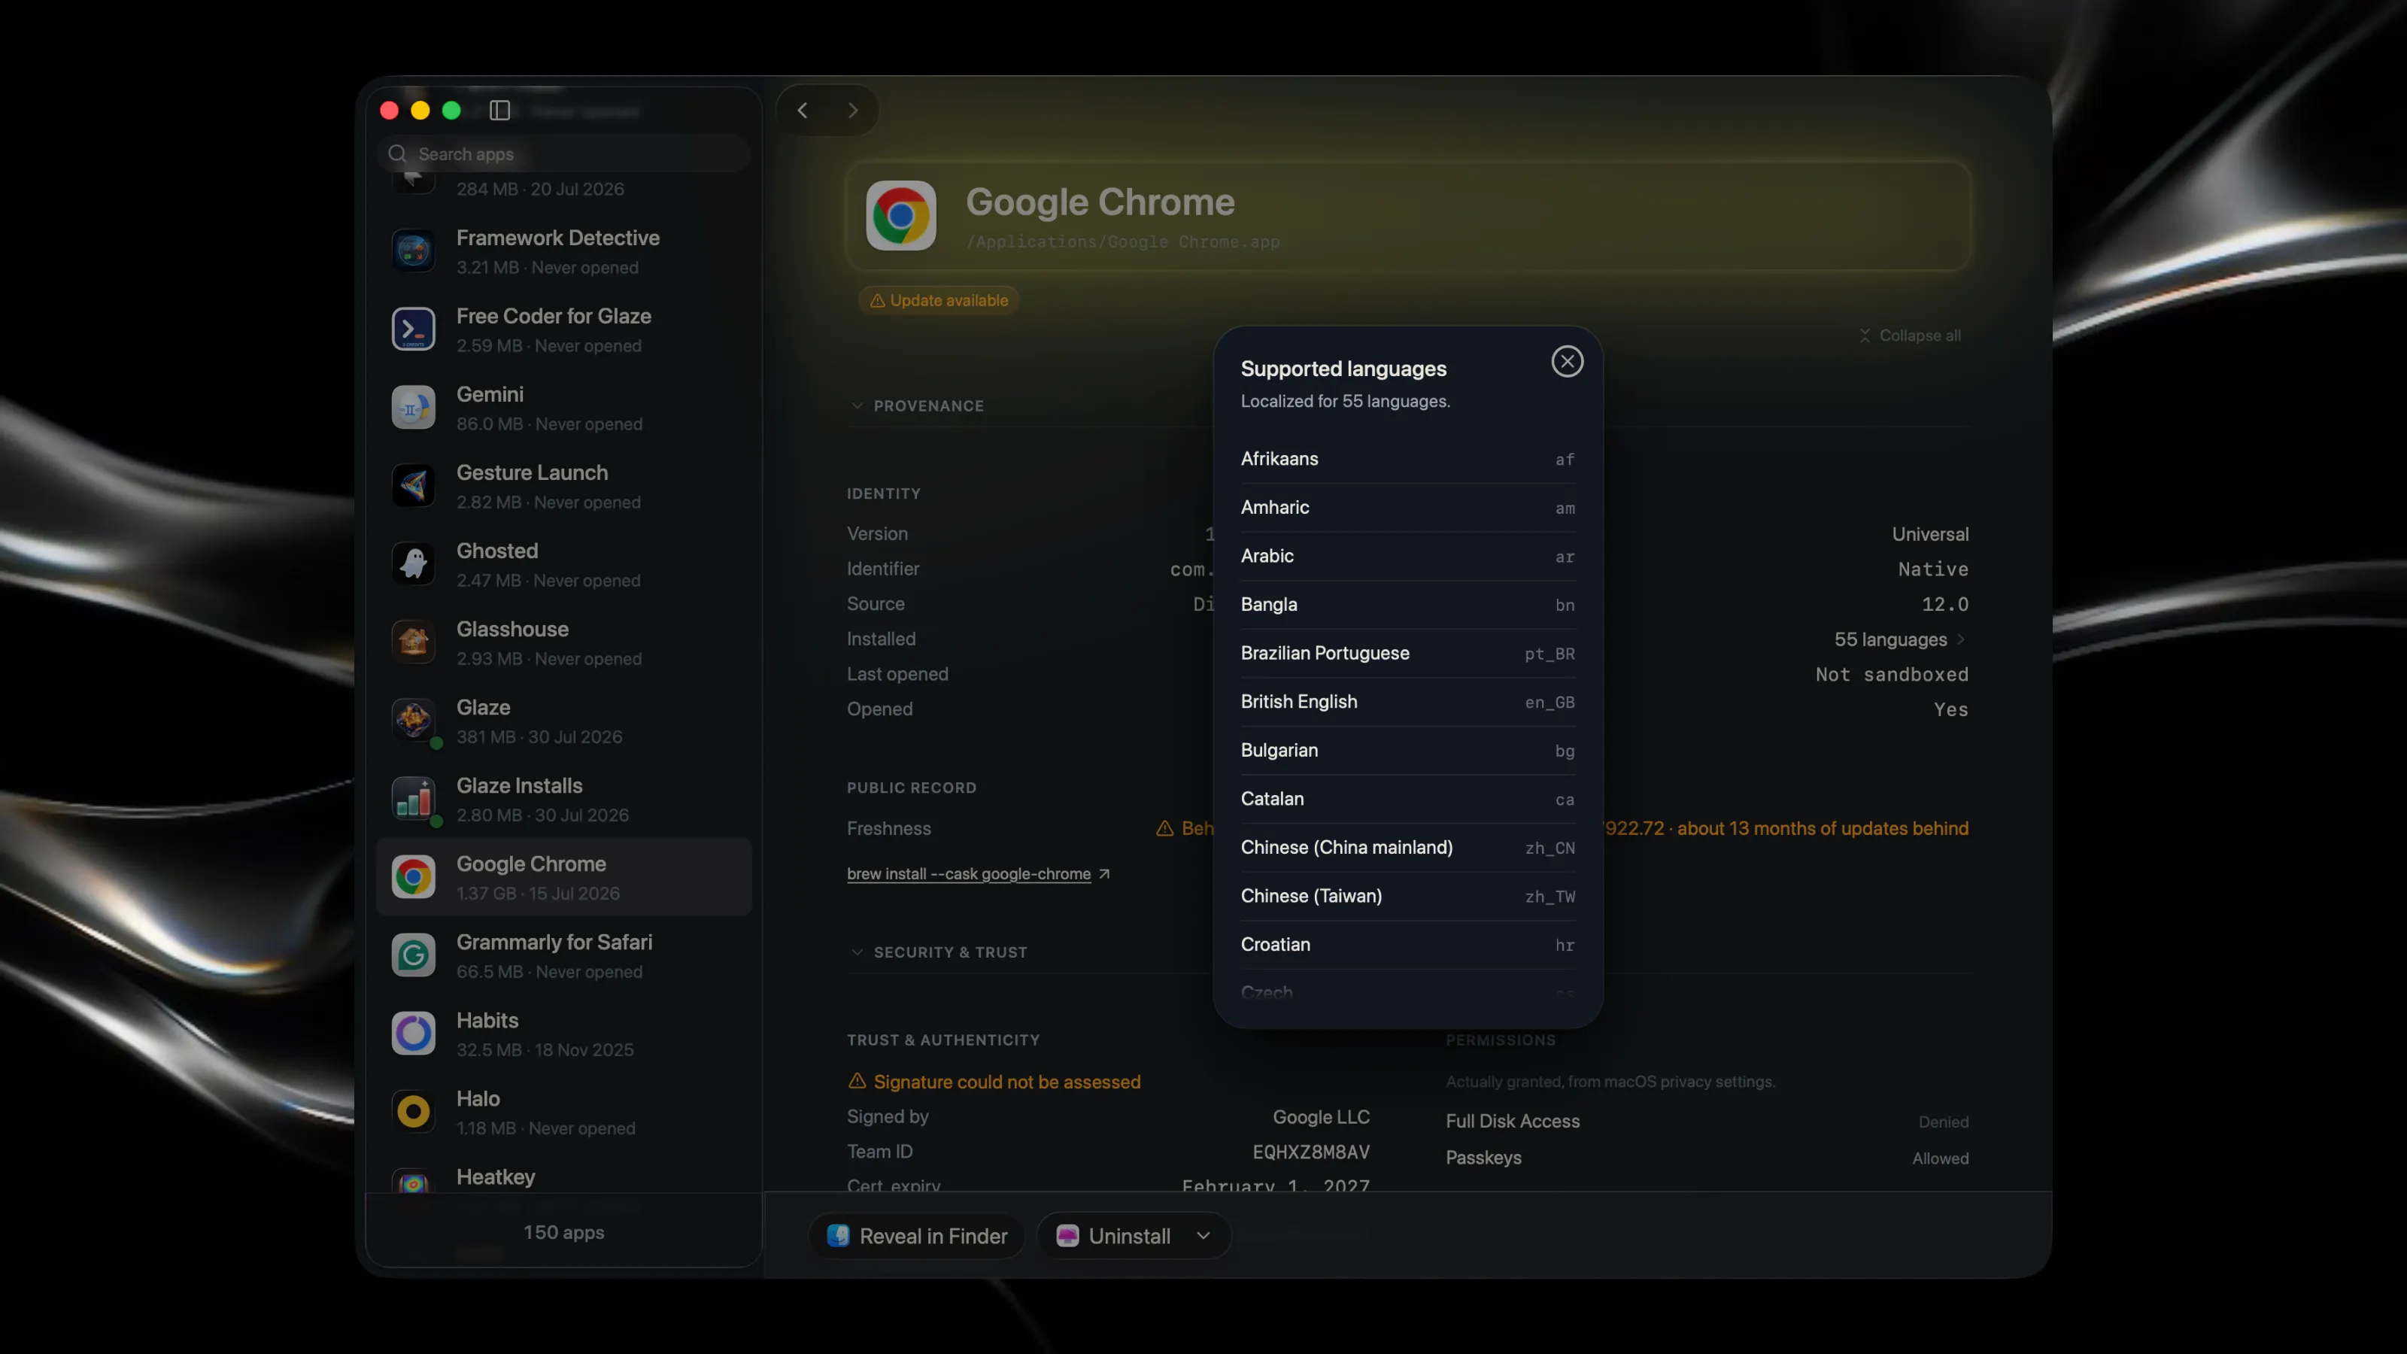Click the Glasshouse app icon
The image size is (2407, 1354).
point(413,642)
